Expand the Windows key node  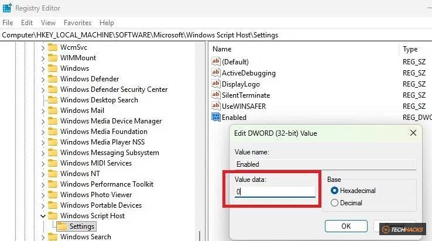43,69
